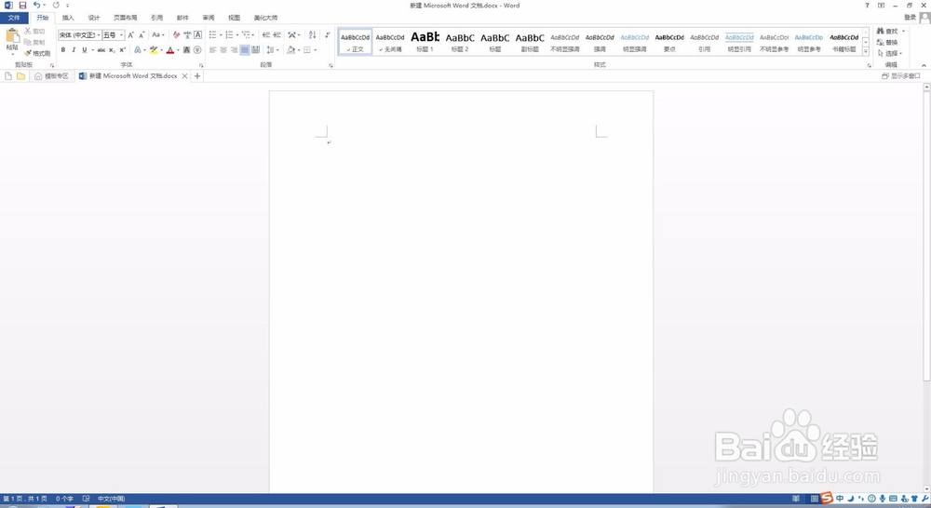
Task: Align paragraph text right
Action: (x=234, y=50)
